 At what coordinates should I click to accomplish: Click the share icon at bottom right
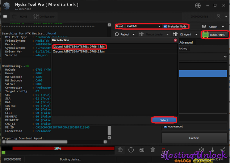point(223,150)
